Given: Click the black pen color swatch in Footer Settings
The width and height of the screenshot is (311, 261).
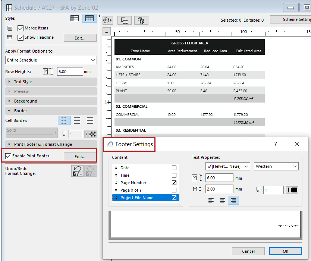Looking at the screenshot, I should (x=292, y=190).
